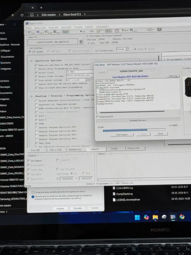Click the RAM toolbar icon
Screen dimensions: 191x255
pos(92,31)
